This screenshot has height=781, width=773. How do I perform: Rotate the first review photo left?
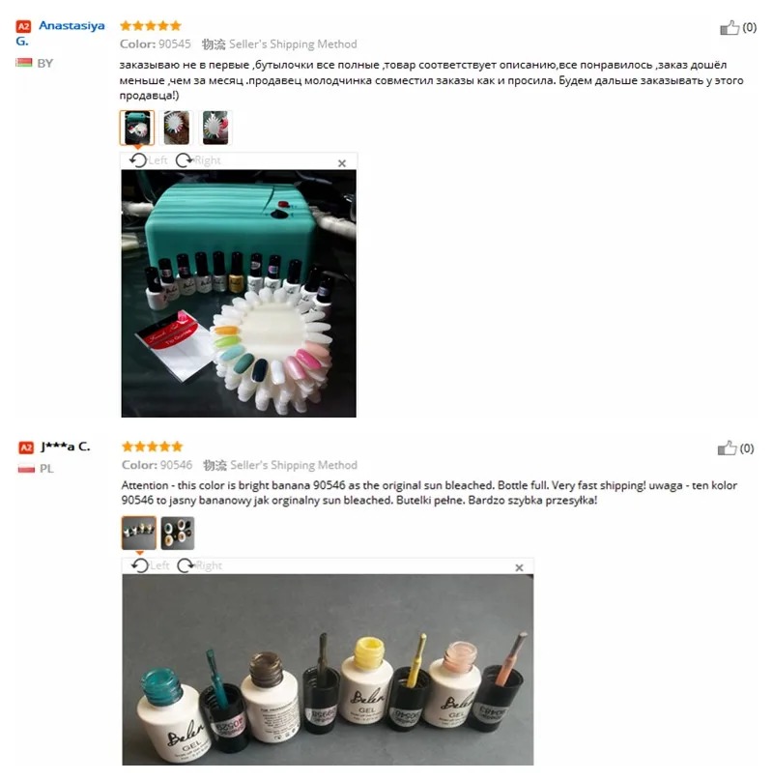148,160
